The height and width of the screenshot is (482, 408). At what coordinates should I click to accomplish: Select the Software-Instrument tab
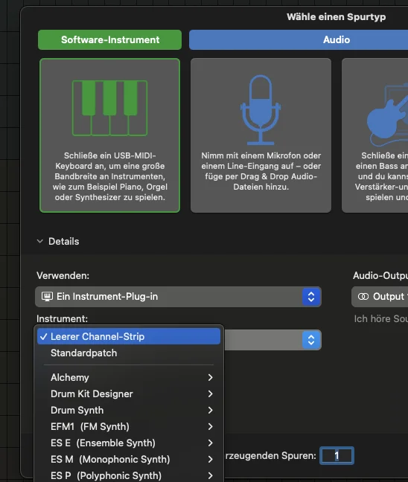point(110,39)
